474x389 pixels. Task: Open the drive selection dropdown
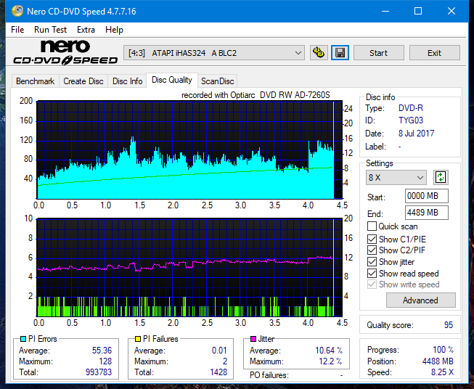click(213, 53)
